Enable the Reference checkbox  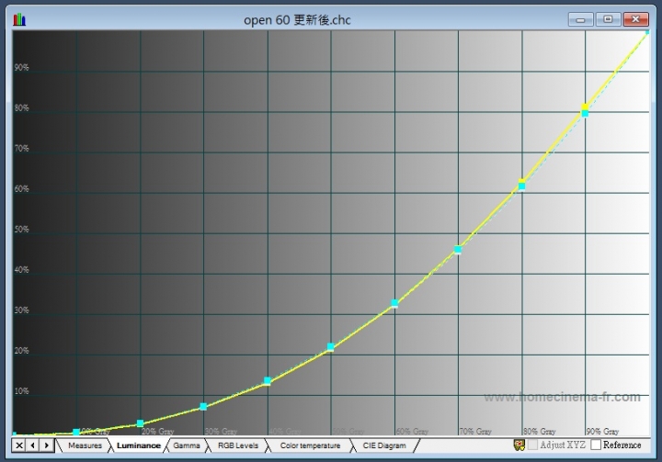point(596,445)
